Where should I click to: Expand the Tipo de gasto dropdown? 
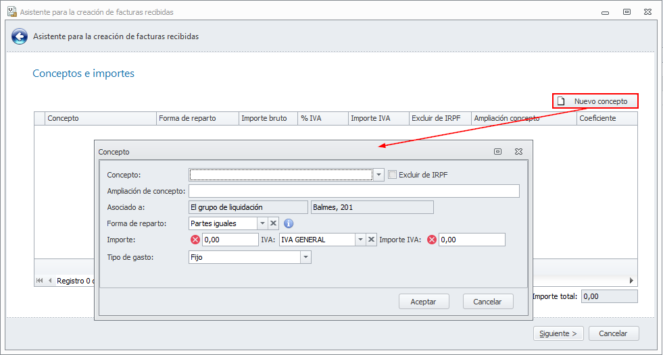coord(305,257)
